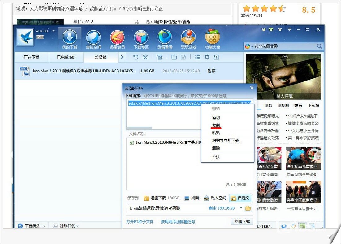The width and height of the screenshot is (341, 244).
Task: Open 突查小区底商卖淫 thumbnail
Action: point(303,192)
